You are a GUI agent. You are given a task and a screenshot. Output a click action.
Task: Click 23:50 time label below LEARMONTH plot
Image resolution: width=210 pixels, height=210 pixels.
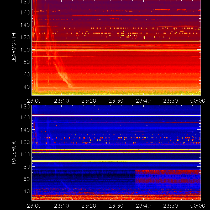point(171,101)
